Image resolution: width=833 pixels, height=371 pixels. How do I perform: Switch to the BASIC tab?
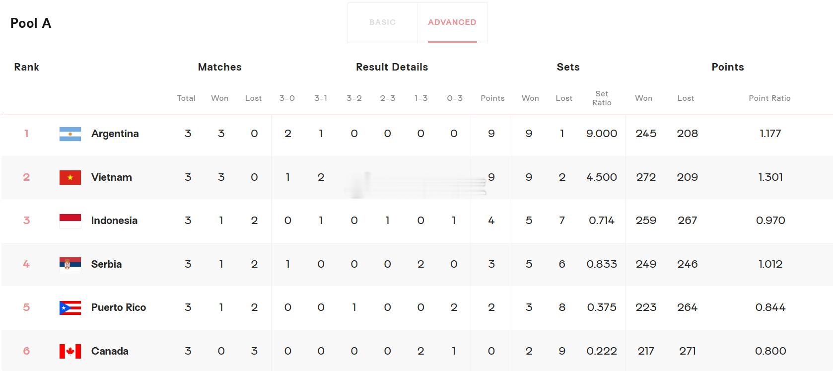(x=382, y=22)
